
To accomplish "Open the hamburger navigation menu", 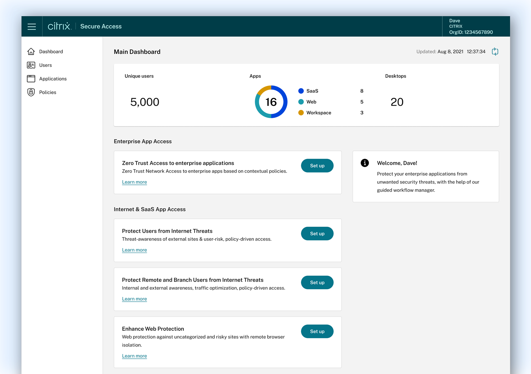I will (32, 27).
